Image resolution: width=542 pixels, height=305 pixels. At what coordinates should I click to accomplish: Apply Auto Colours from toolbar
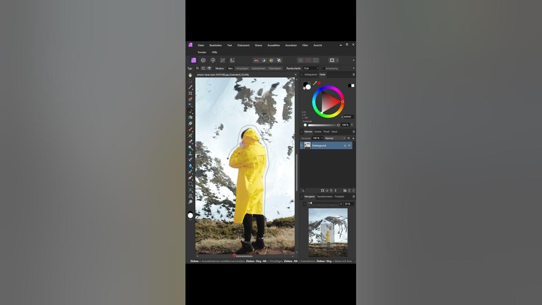[271, 60]
